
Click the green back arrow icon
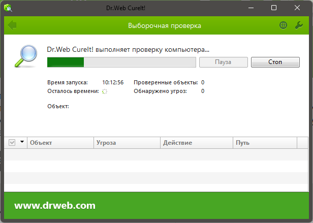coord(13,25)
